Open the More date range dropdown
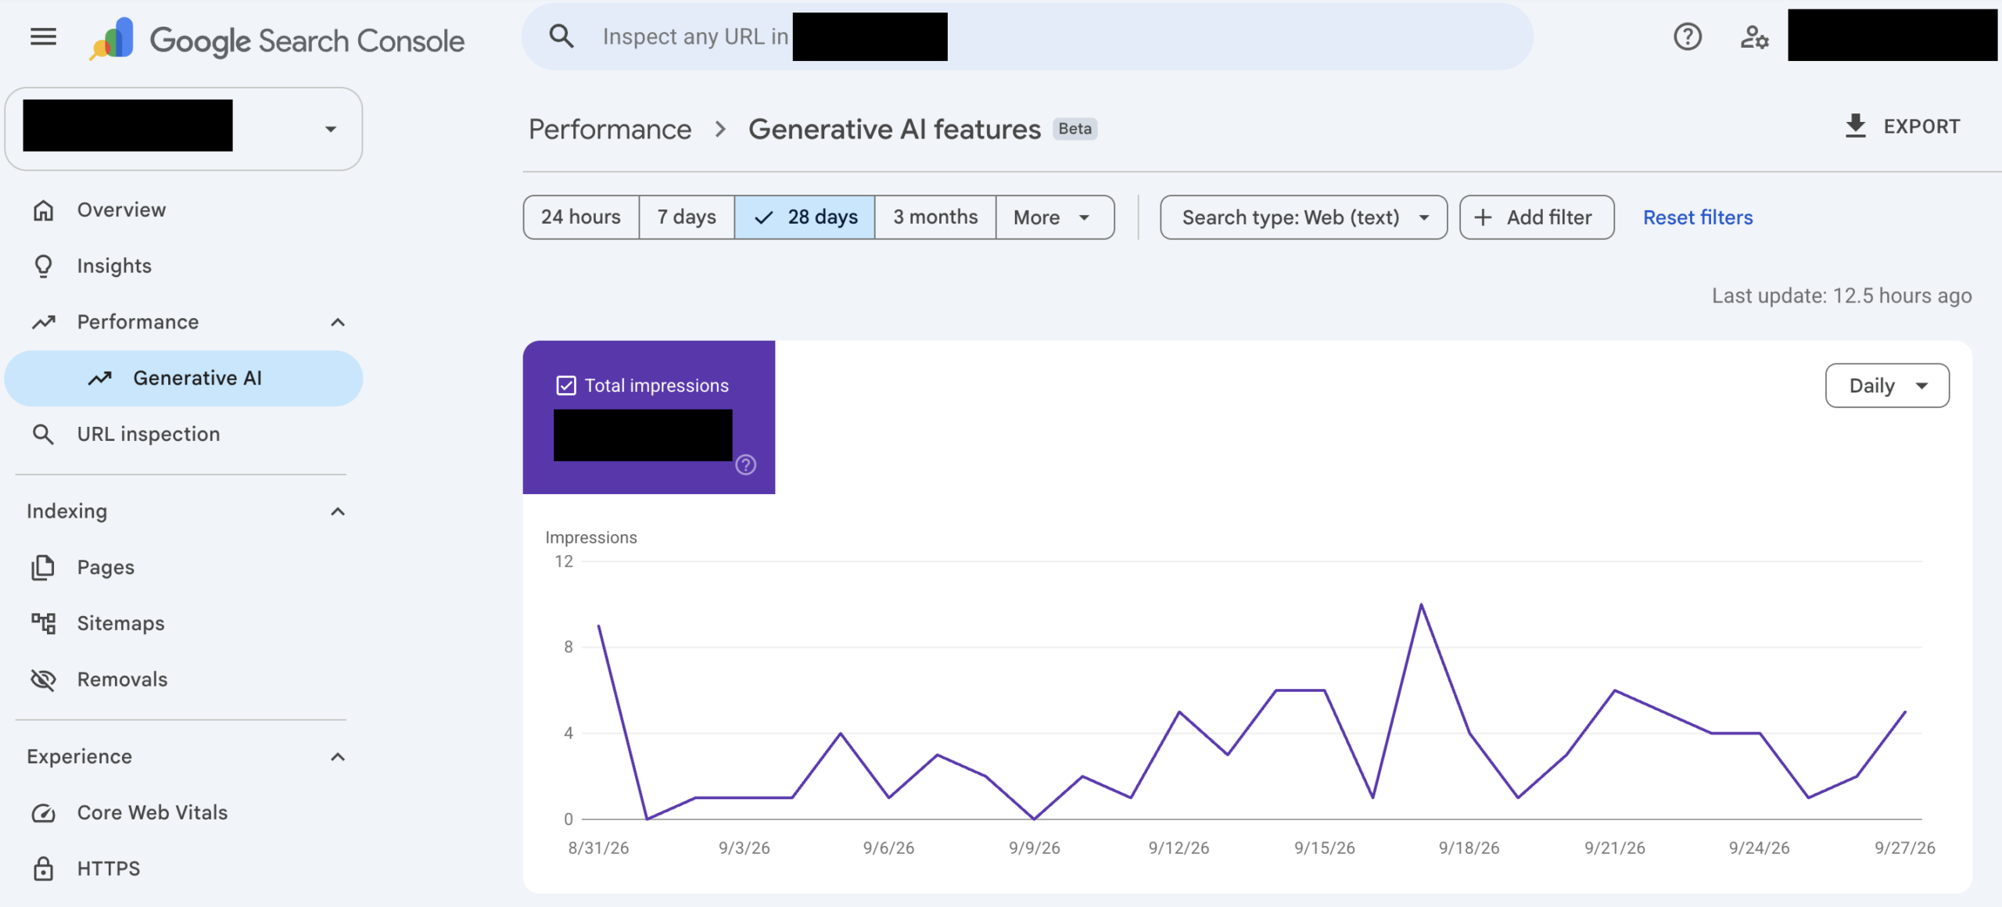Screen dimensions: 2002x907 pyautogui.click(x=1055, y=217)
